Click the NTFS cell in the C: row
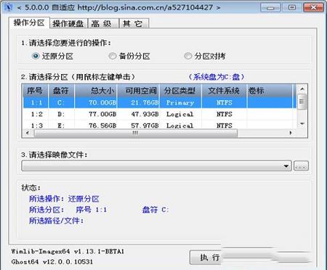 [225, 102]
